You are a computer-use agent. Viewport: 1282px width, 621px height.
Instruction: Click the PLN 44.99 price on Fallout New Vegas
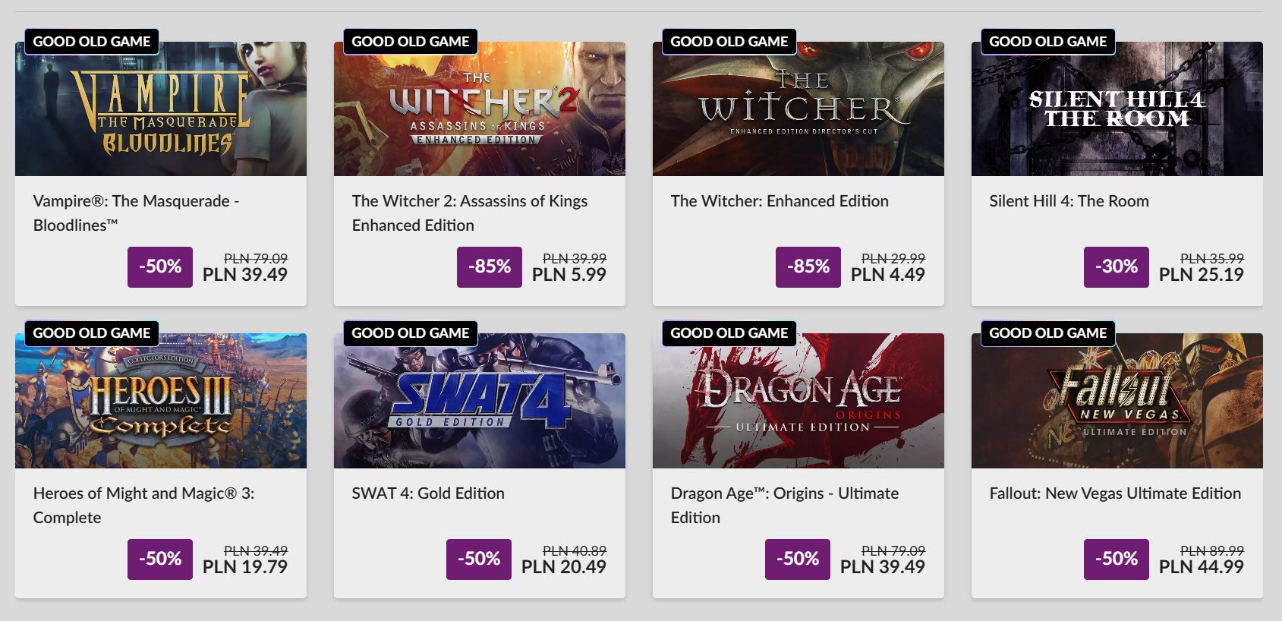(1201, 567)
